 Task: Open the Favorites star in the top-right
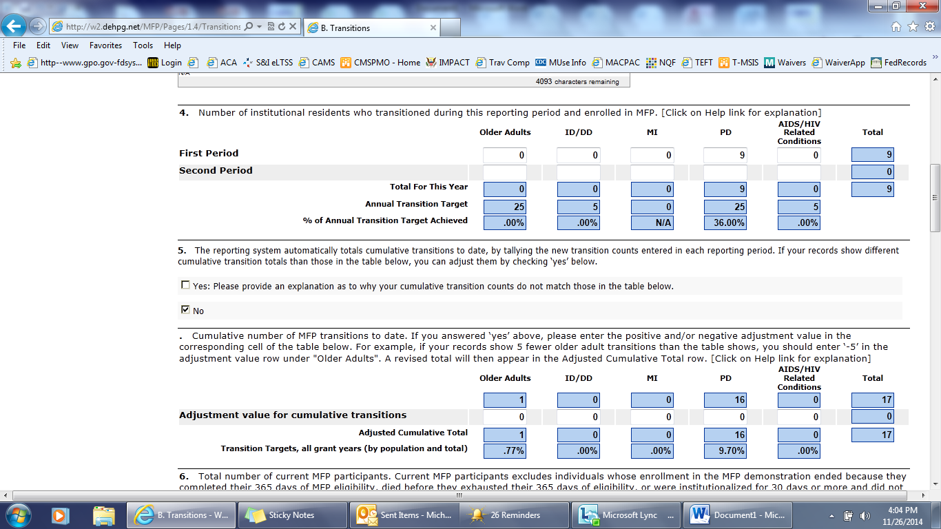coord(913,27)
